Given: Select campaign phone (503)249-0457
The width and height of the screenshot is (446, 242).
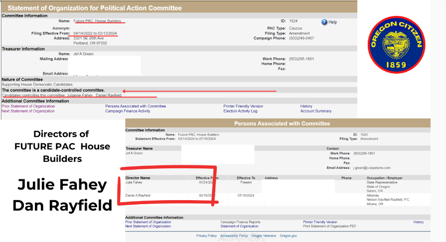Looking at the screenshot, I should tap(301, 38).
